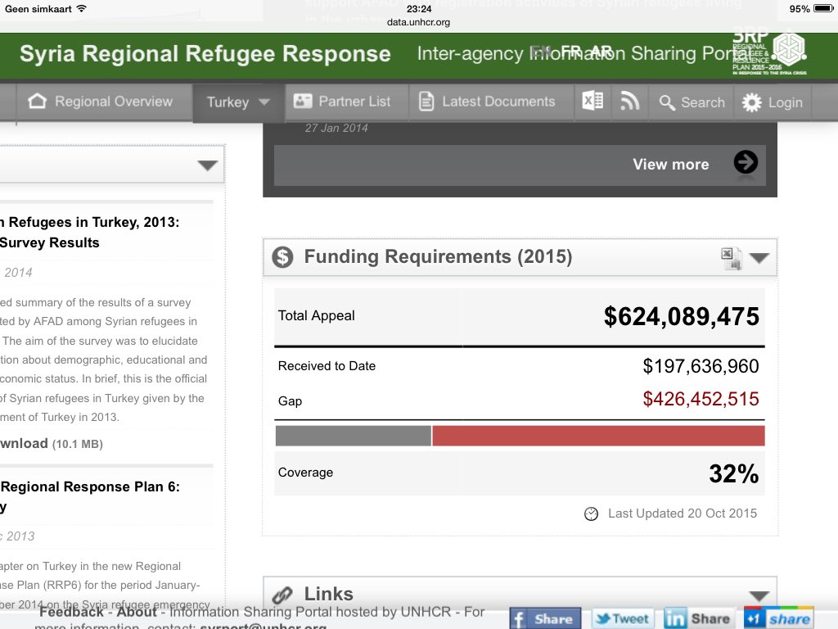Click the gray received portion of funding bar
This screenshot has height=629, width=838.
tap(354, 436)
